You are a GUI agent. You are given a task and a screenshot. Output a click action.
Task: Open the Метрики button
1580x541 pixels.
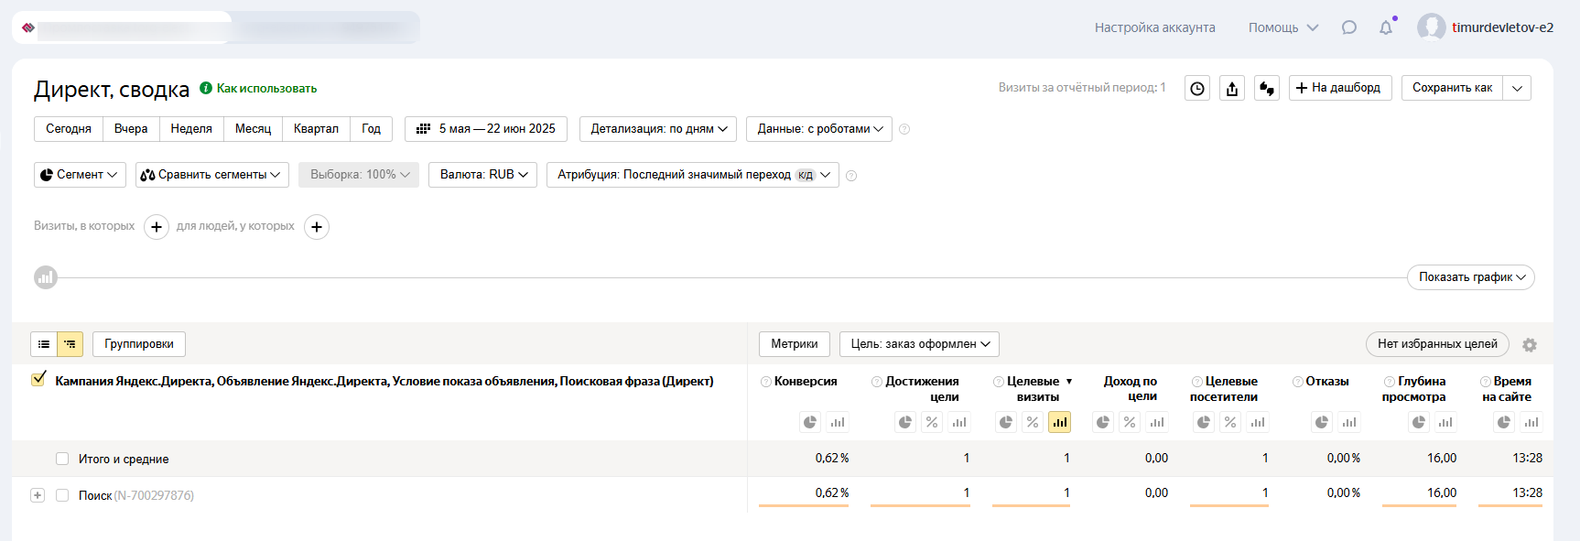[795, 344]
